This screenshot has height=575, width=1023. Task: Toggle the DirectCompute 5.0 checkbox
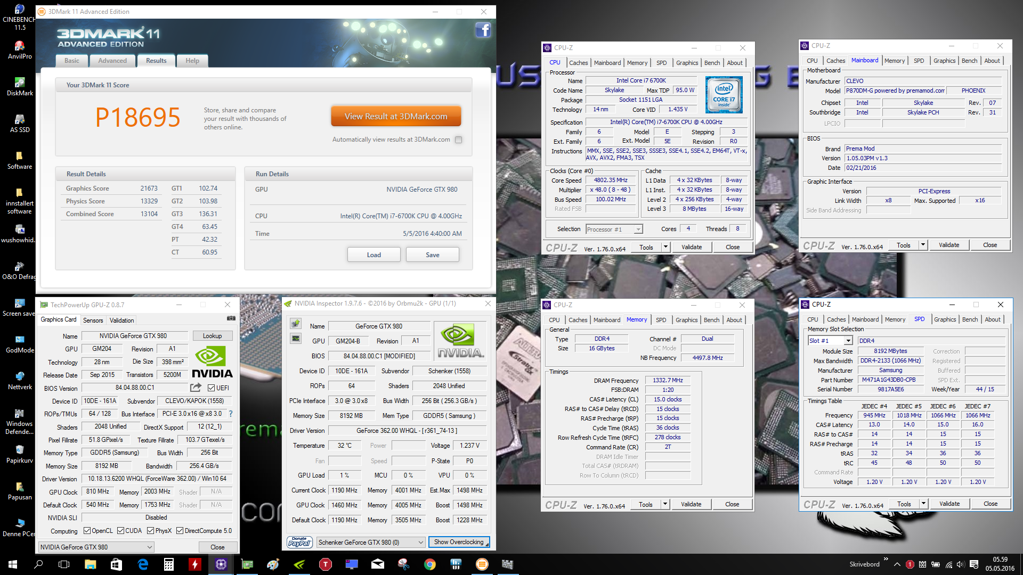(180, 530)
